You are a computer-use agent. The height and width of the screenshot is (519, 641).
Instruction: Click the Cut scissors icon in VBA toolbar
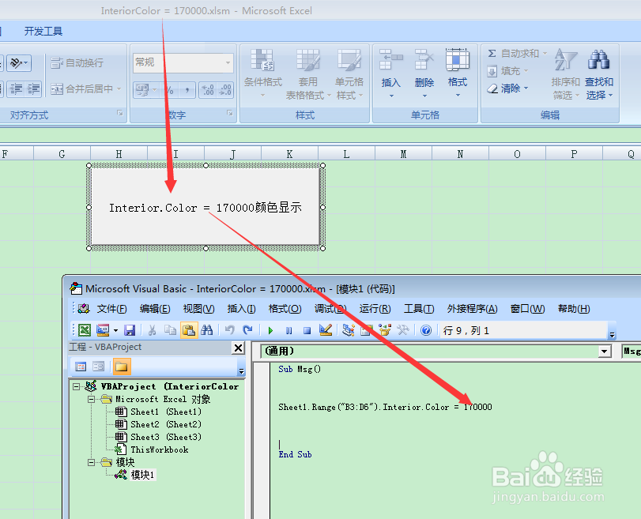[152, 330]
